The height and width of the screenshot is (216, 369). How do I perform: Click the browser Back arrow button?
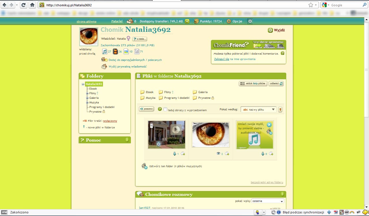(5, 5)
